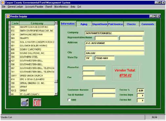
Task: Switch to the Aging tab
Action: click(84, 24)
